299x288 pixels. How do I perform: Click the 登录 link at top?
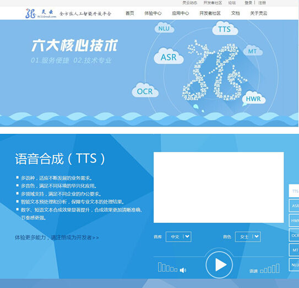[248, 3]
